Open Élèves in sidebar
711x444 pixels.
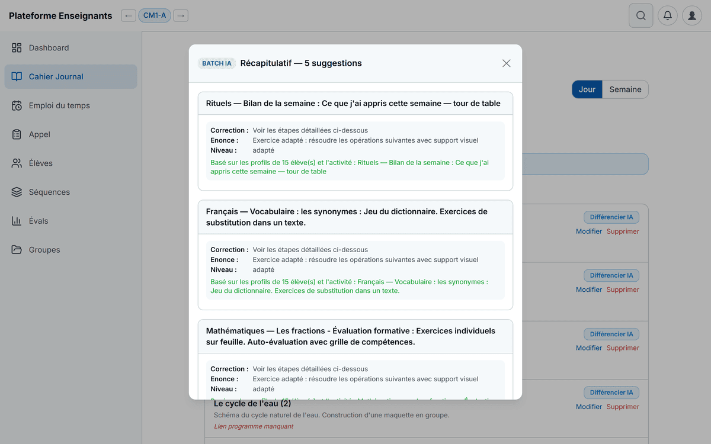71,163
